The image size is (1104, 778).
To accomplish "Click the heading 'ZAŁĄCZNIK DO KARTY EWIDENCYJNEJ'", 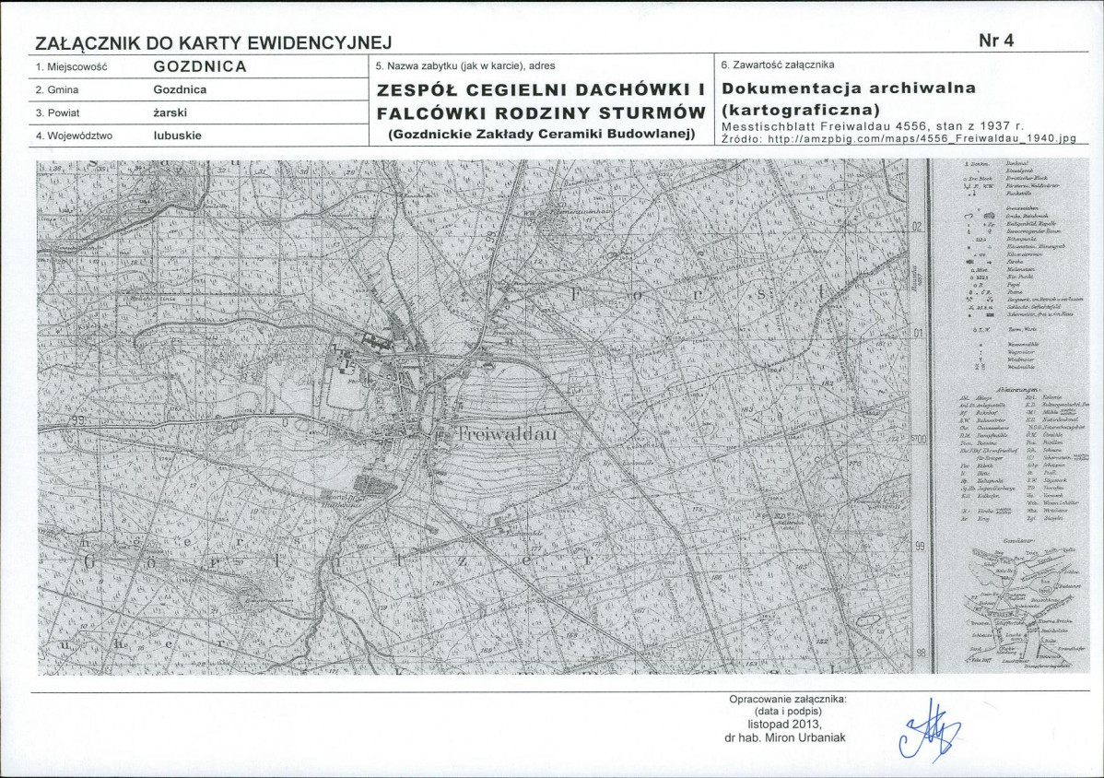I will point(214,43).
